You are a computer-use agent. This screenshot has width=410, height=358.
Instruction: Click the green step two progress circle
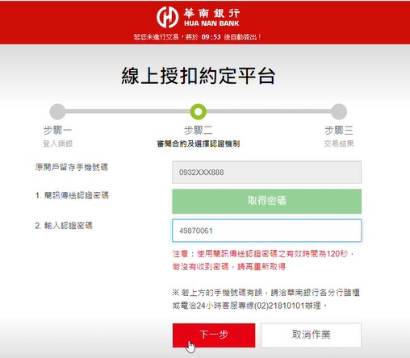(199, 111)
